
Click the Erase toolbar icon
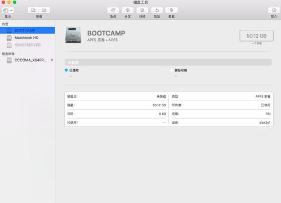(x=142, y=10)
